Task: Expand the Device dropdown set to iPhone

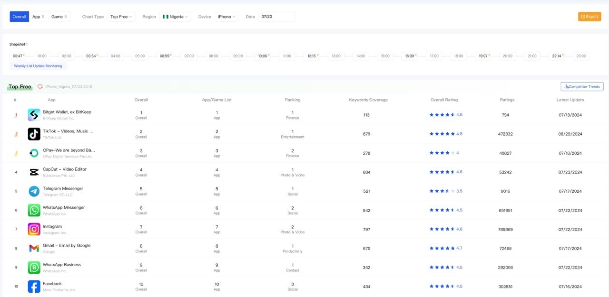Action: 227,16
